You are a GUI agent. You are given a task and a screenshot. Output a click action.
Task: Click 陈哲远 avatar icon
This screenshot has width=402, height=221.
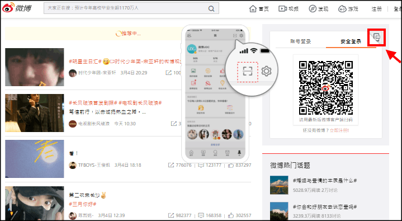click(x=73, y=215)
